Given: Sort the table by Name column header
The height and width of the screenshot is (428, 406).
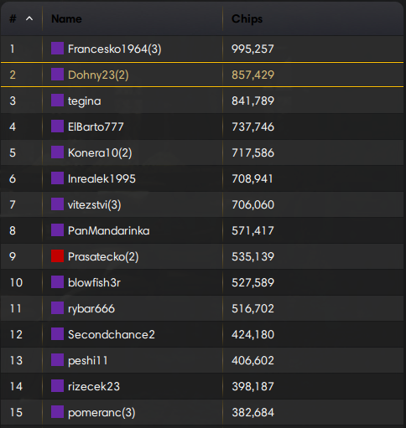Looking at the screenshot, I should (x=66, y=19).
